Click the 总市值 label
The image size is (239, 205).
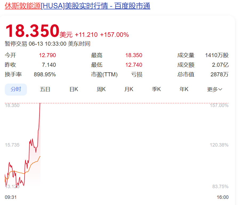186,74
